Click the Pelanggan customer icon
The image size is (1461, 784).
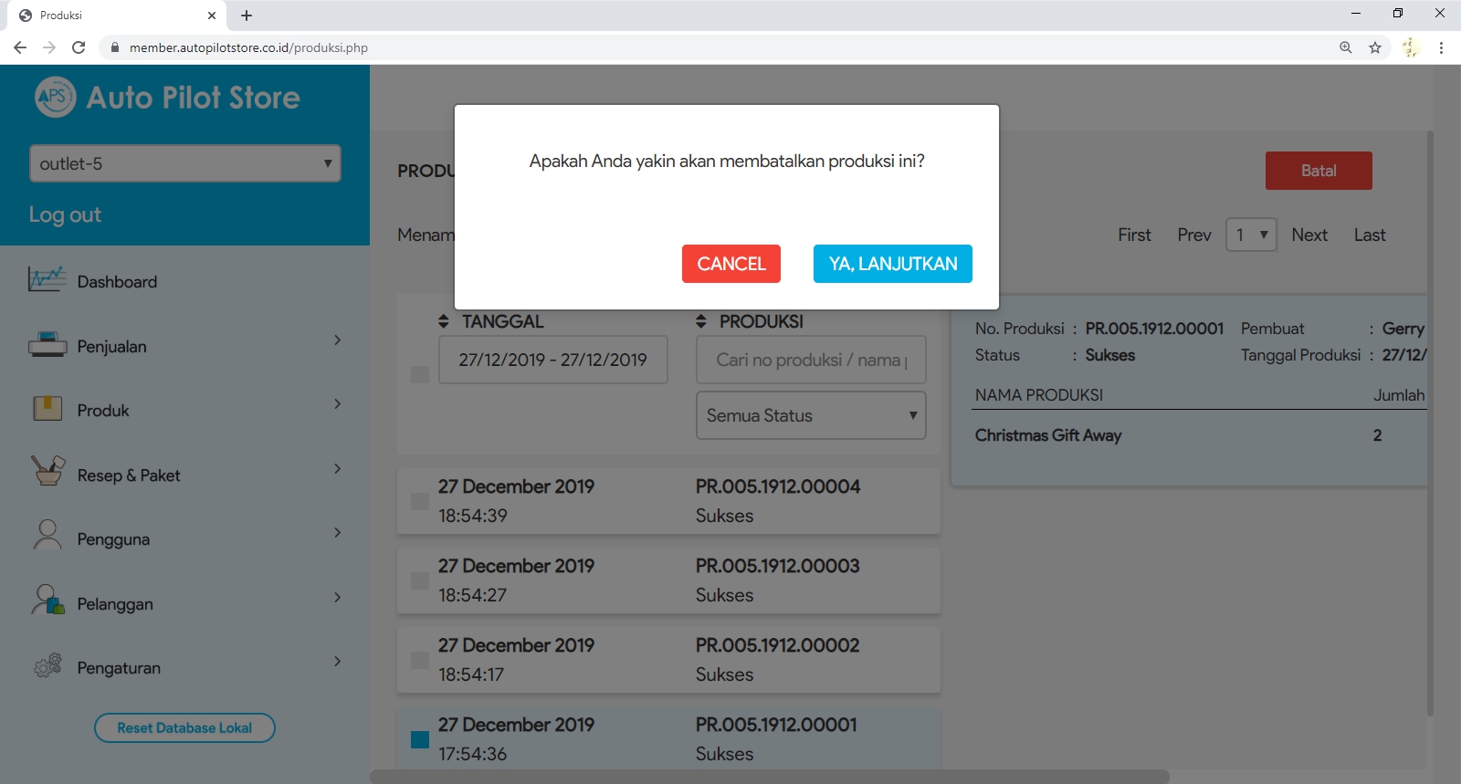tap(47, 601)
